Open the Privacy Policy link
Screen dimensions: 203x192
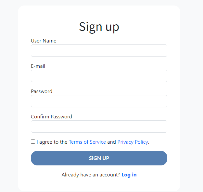point(133,142)
